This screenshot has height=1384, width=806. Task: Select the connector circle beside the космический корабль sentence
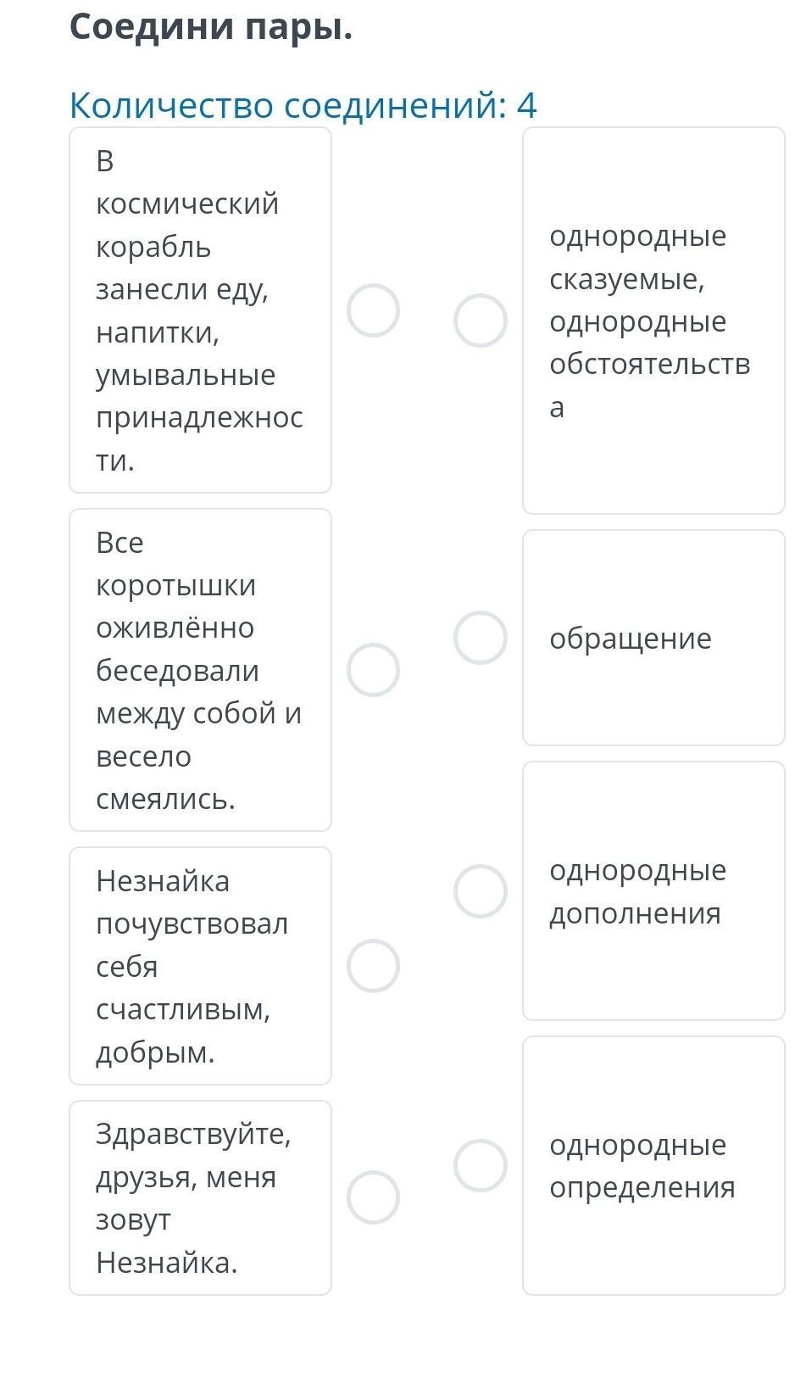pyautogui.click(x=373, y=310)
